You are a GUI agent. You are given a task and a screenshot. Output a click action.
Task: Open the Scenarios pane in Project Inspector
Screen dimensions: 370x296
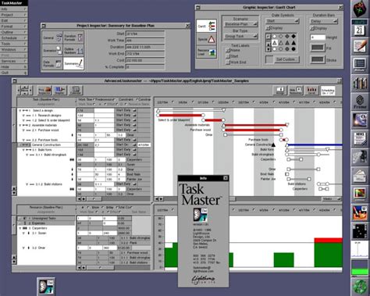click(x=52, y=51)
